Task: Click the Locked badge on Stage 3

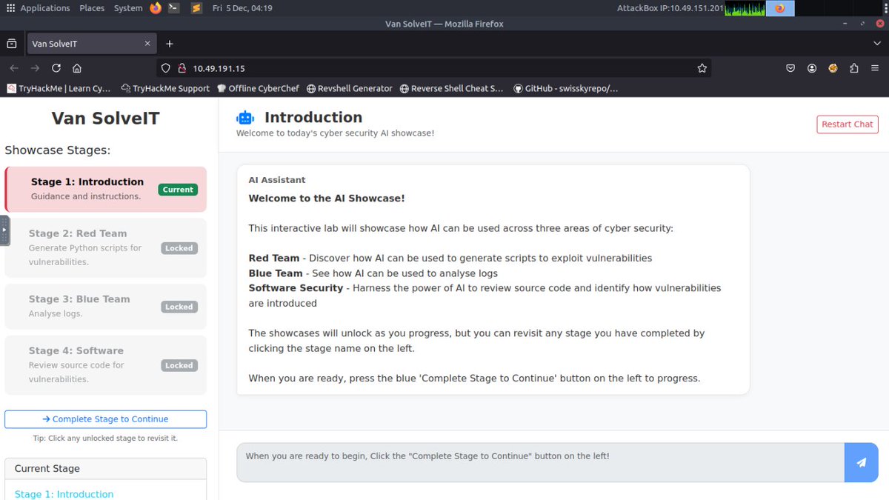Action: click(179, 307)
